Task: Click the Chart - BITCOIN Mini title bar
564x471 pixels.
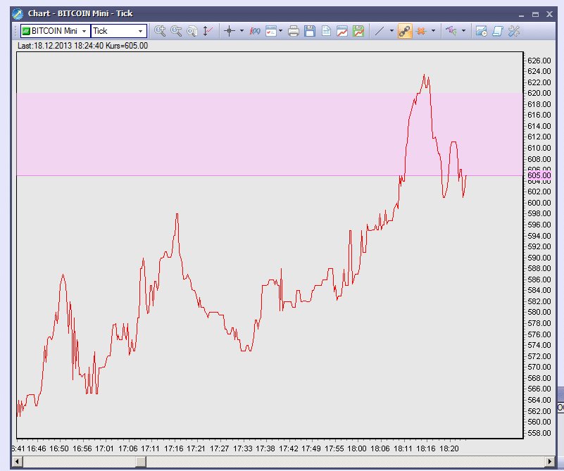Action: (x=211, y=13)
